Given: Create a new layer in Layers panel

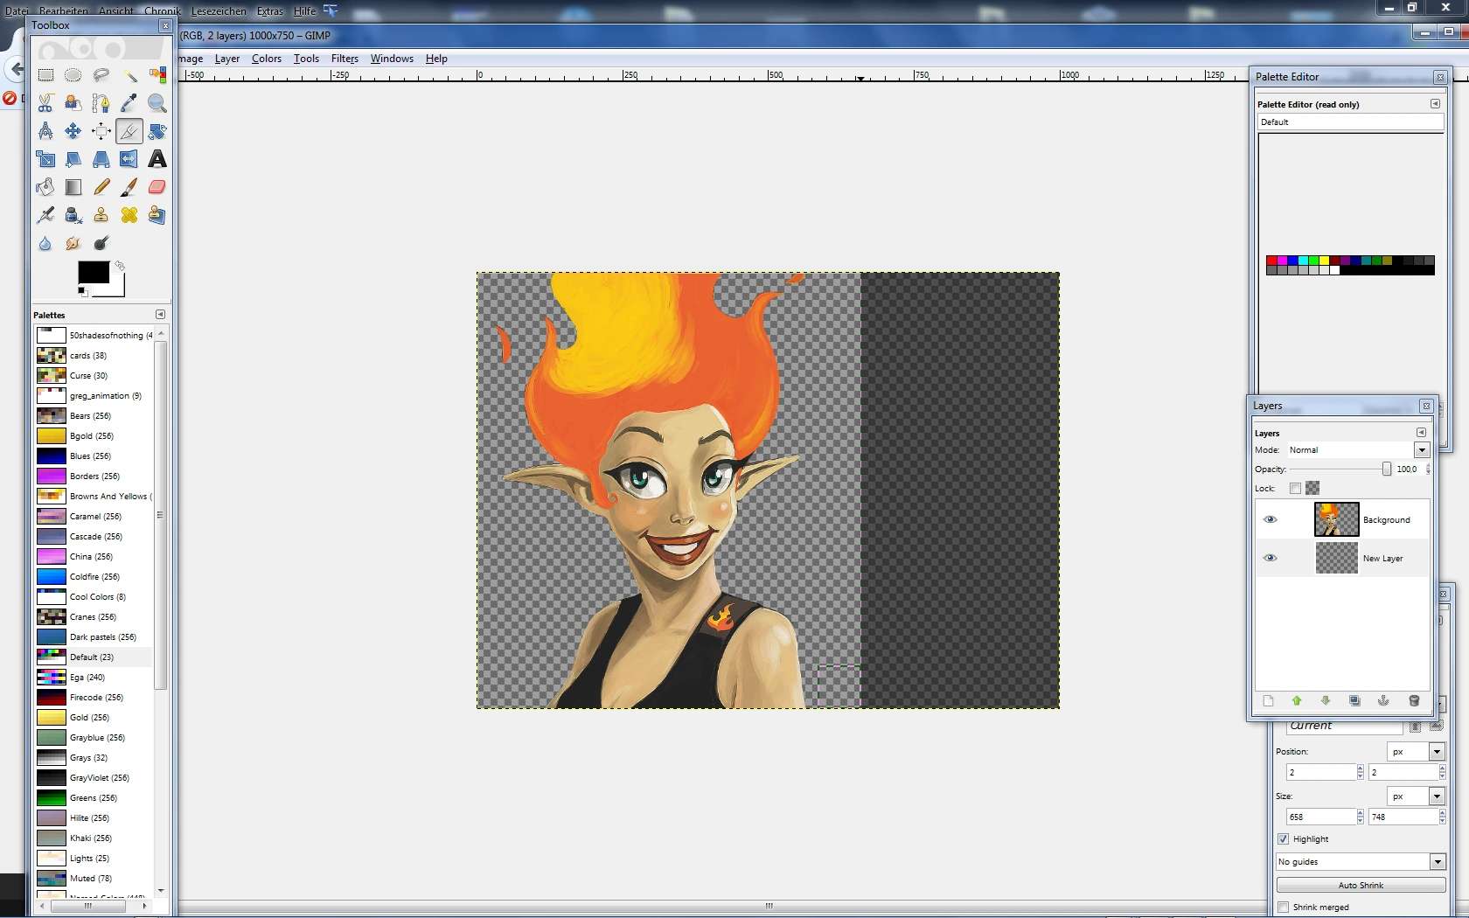Looking at the screenshot, I should pos(1268,700).
